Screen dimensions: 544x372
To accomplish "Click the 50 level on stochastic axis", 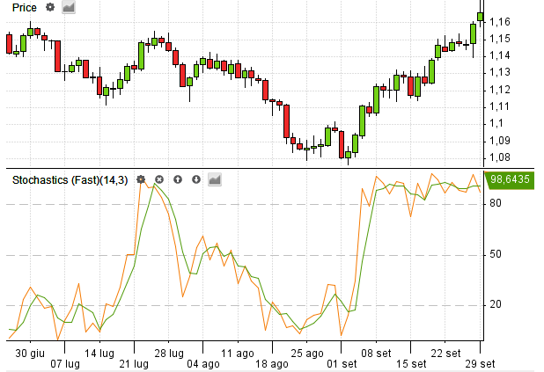I will click(x=496, y=255).
